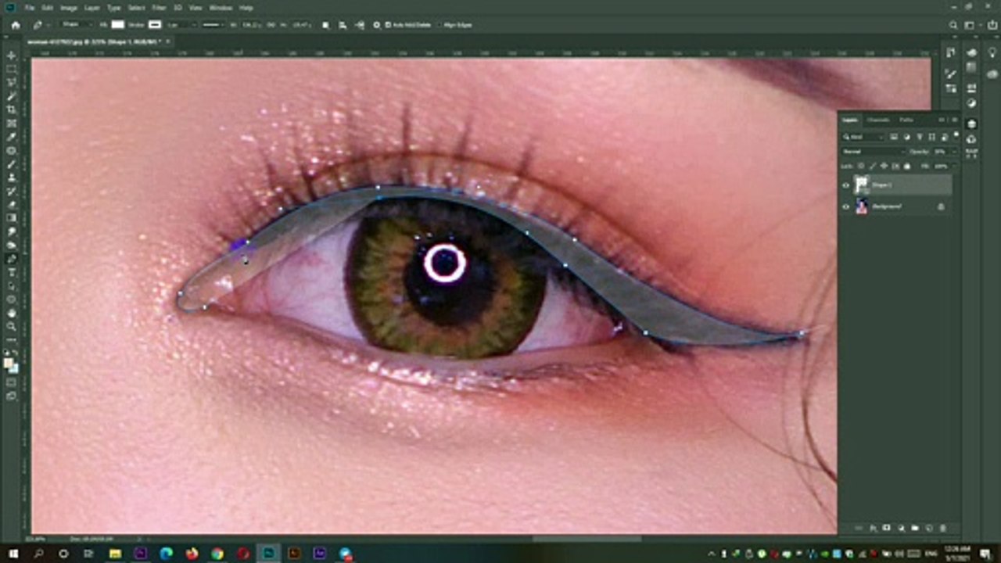Open Chrome from the taskbar
This screenshot has height=563, width=1001.
coord(217,554)
